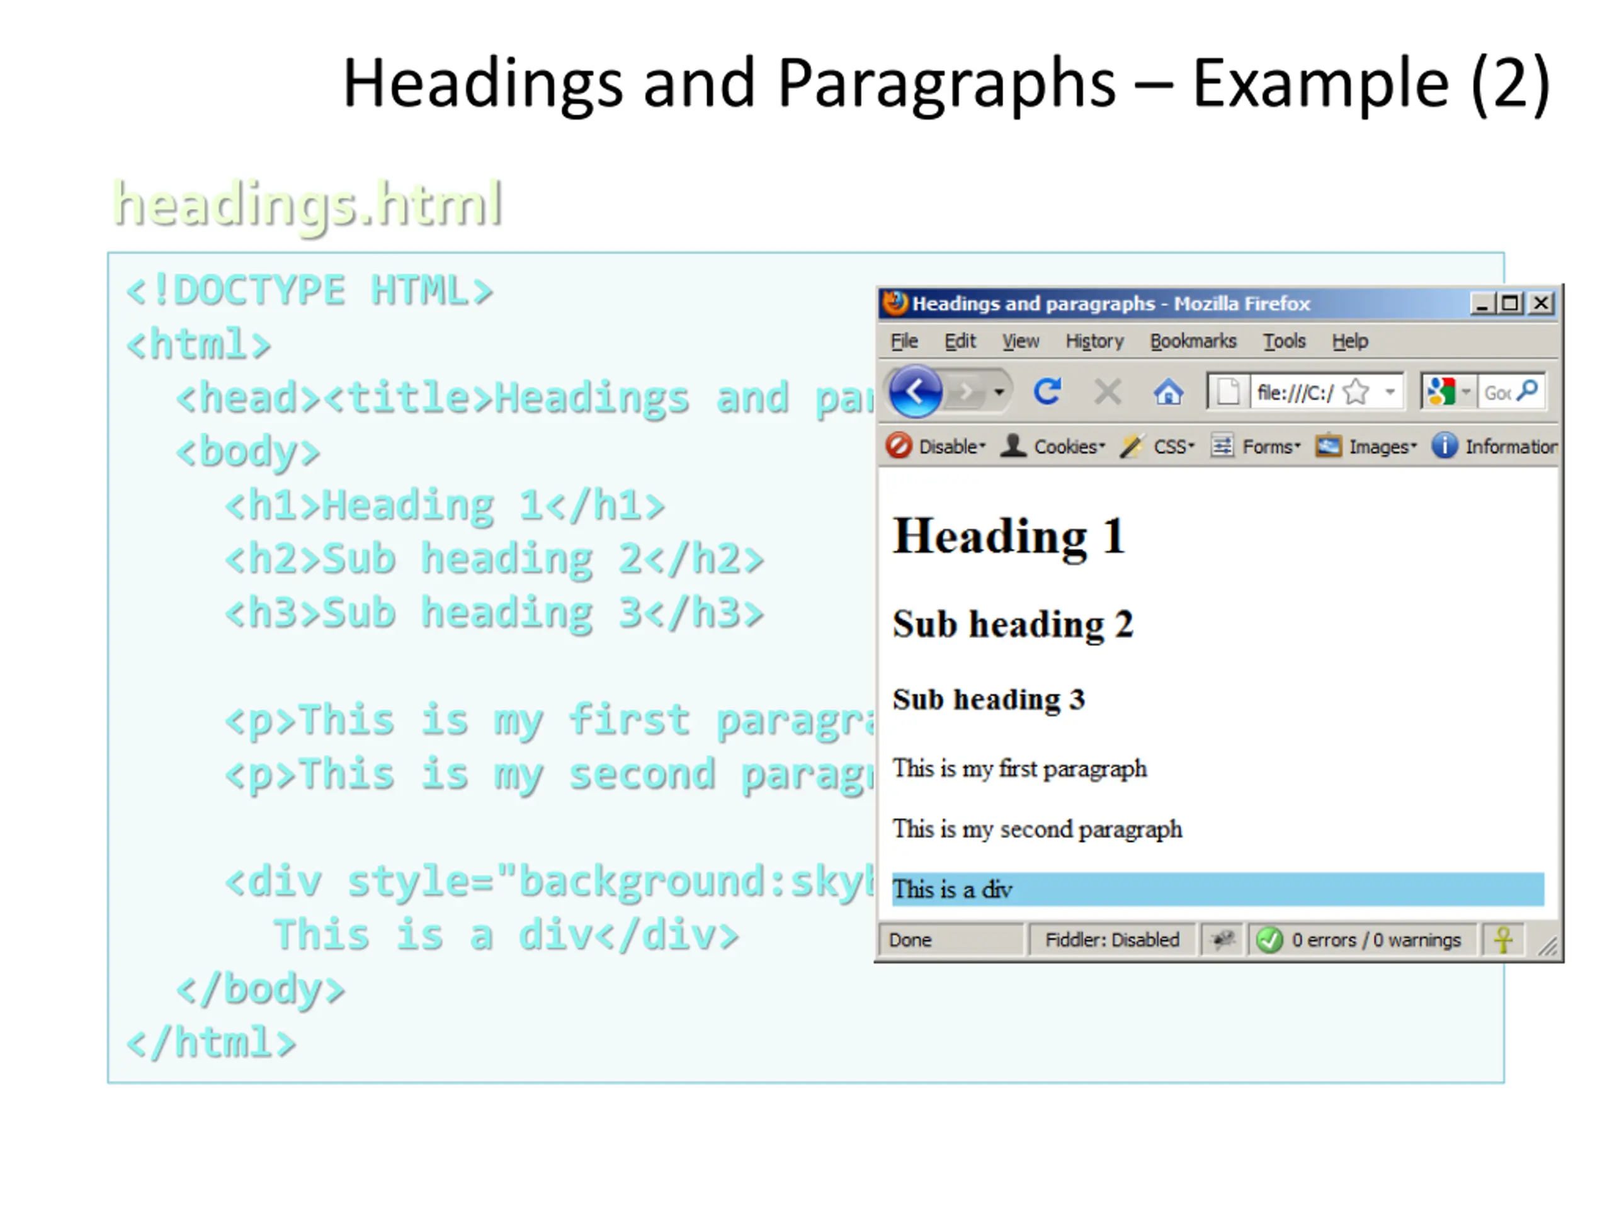Click the yellow ankh status bar icon
The width and height of the screenshot is (1612, 1209).
(x=1502, y=939)
